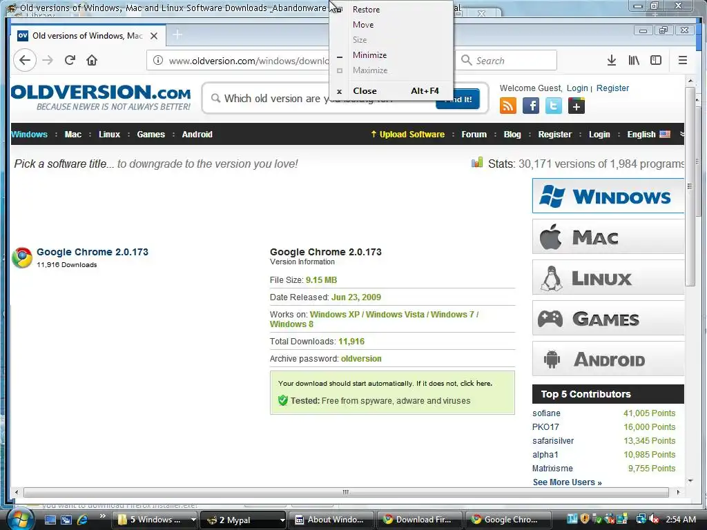The image size is (707, 530).
Task: Expand quick launch overflow chevron
Action: [x=103, y=516]
